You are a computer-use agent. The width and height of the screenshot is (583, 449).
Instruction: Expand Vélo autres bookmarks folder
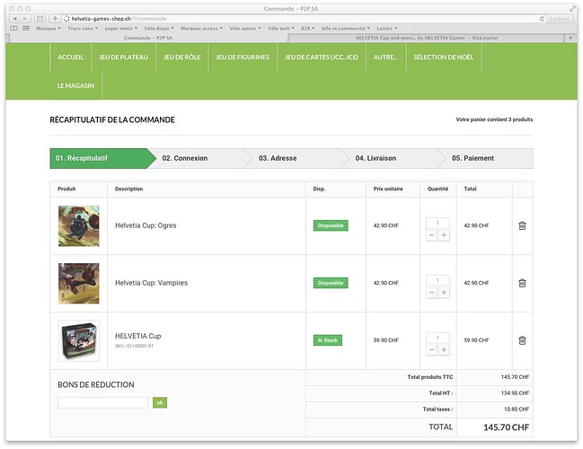click(245, 28)
